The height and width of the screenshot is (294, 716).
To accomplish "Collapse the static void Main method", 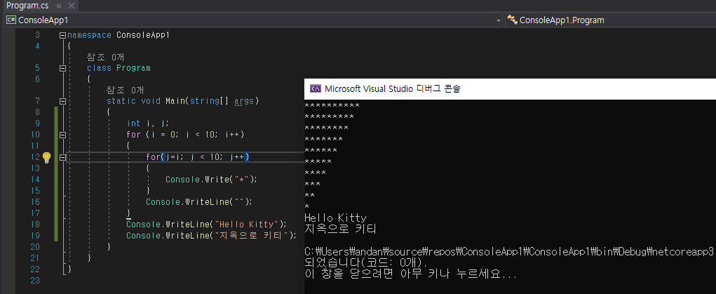I will pos(62,101).
